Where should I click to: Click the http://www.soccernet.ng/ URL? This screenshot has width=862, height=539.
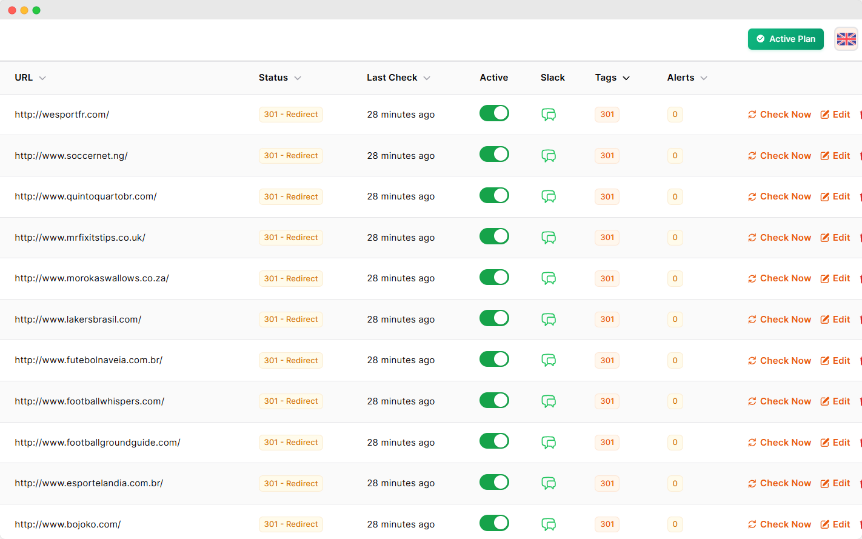tap(71, 156)
